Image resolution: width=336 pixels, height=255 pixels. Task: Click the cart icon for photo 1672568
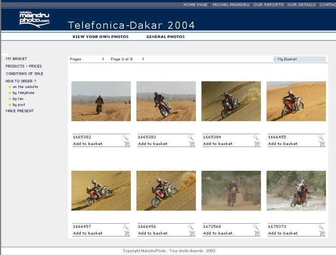pyautogui.click(x=257, y=233)
